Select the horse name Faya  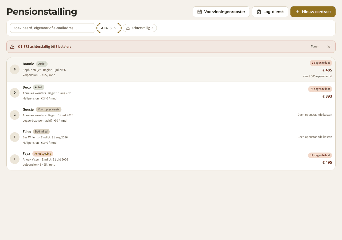pos(26,154)
